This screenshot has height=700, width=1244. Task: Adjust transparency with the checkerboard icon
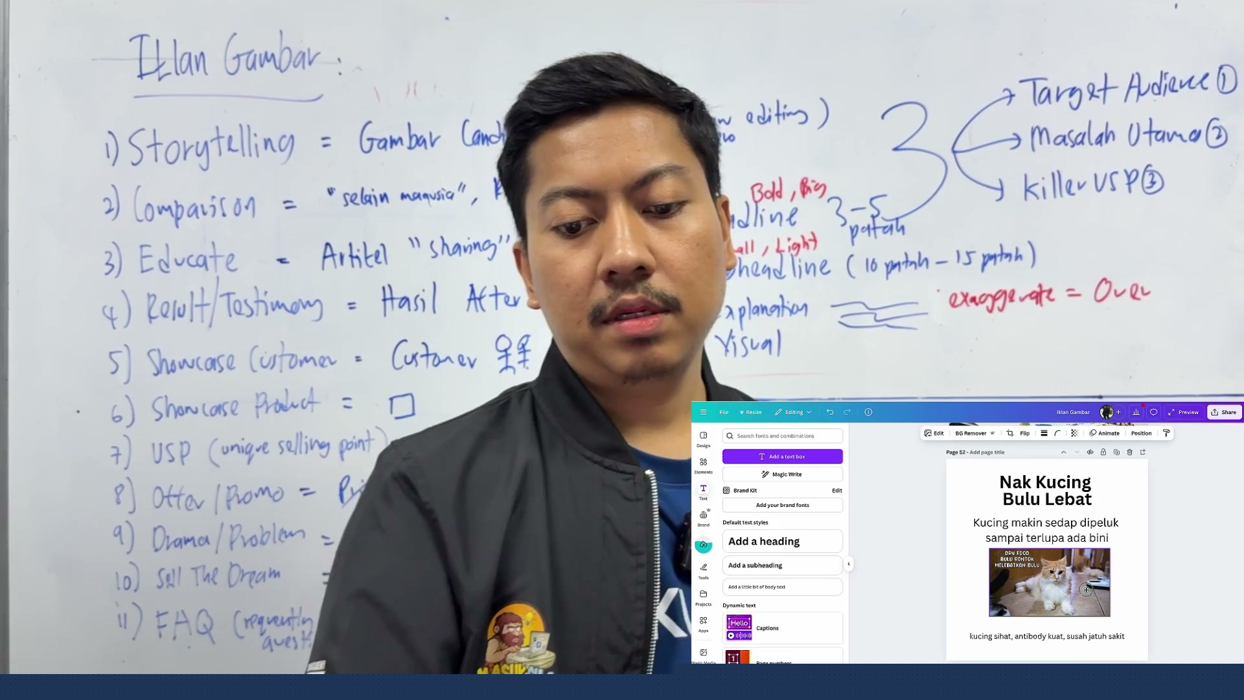tap(1074, 434)
